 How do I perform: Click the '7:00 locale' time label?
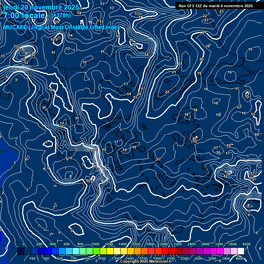coord(24,16)
